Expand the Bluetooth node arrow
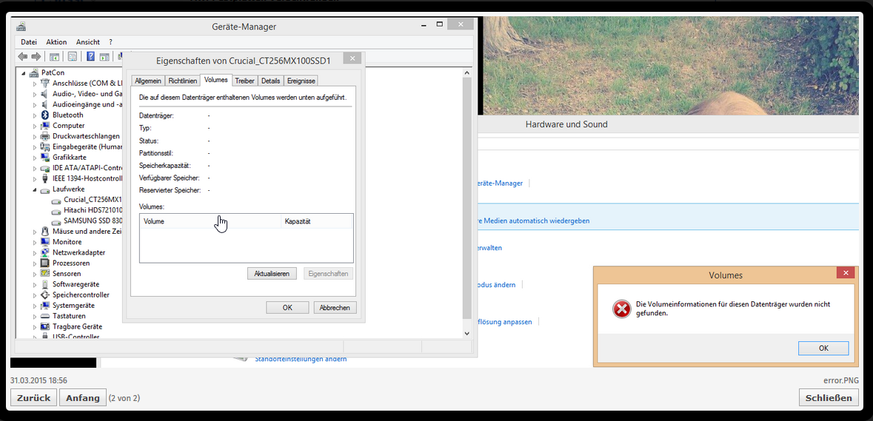 [35, 115]
